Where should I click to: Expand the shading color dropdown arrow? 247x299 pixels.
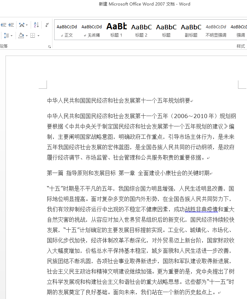click(x=27, y=36)
